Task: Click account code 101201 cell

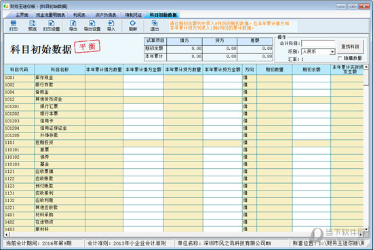Action: click(19, 107)
